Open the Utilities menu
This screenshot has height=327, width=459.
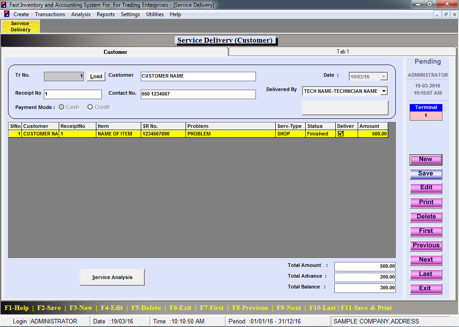tap(155, 14)
